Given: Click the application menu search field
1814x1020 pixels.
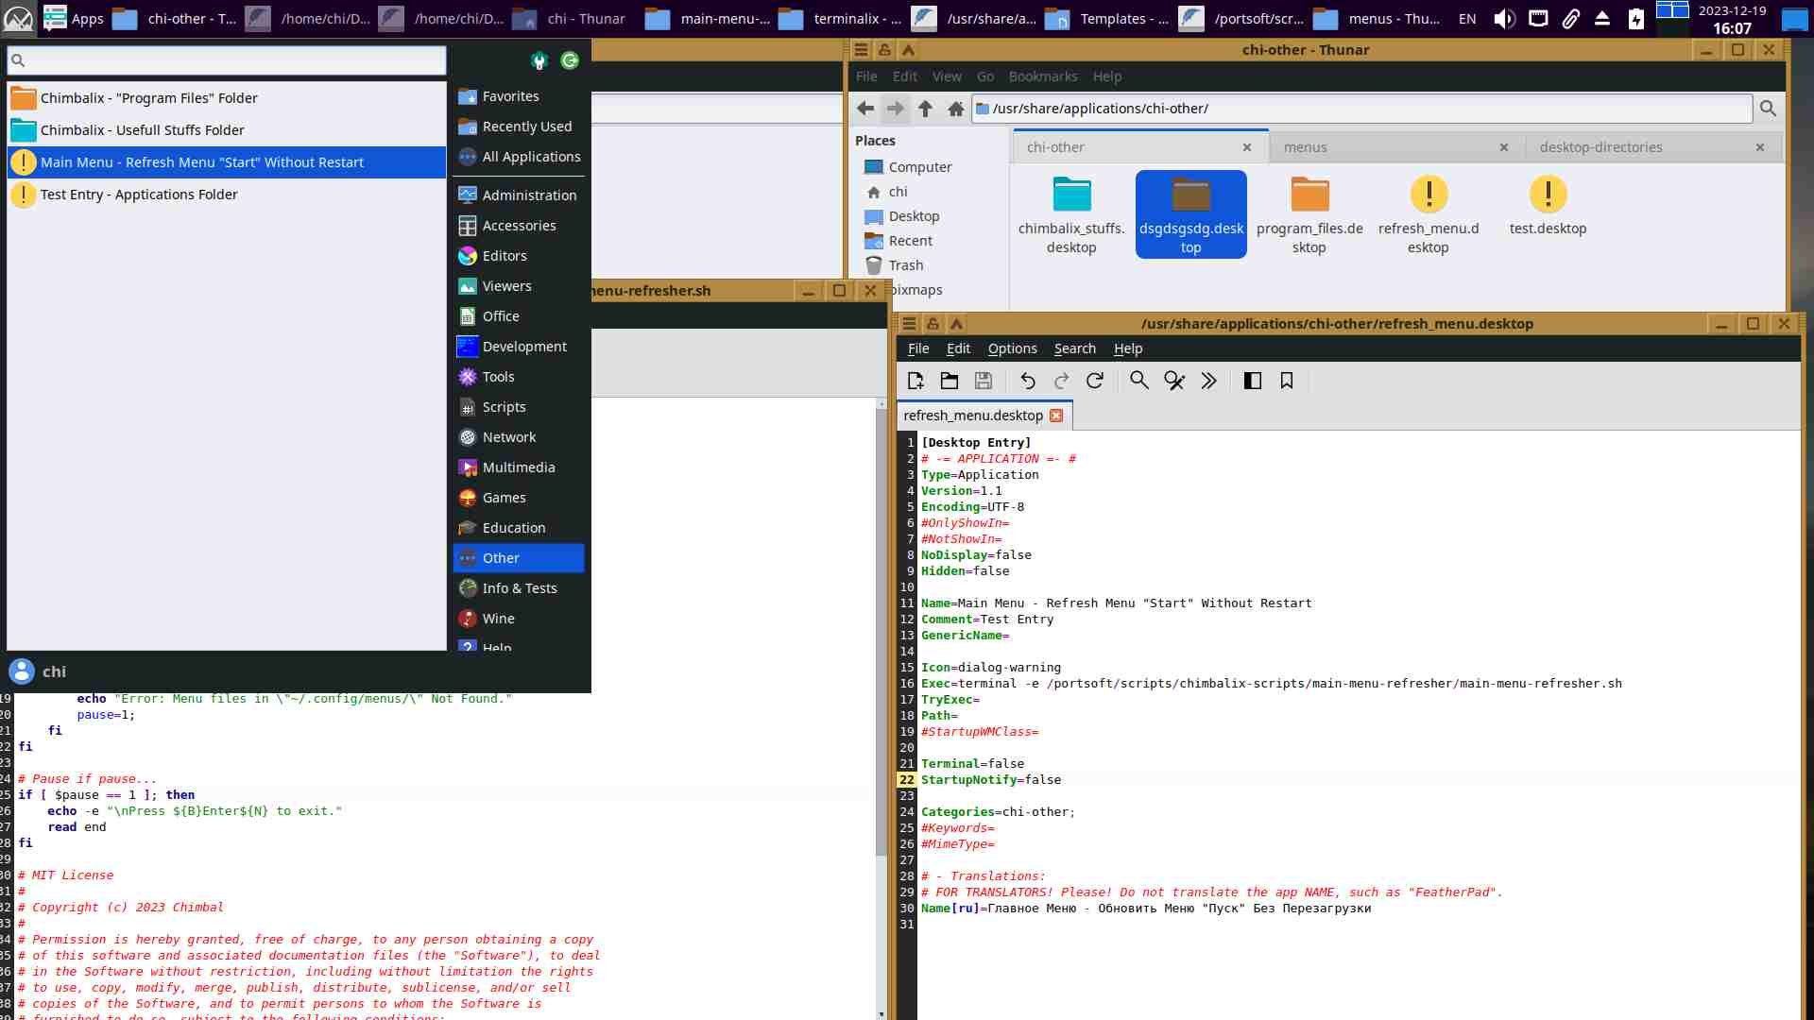Looking at the screenshot, I should (x=227, y=60).
